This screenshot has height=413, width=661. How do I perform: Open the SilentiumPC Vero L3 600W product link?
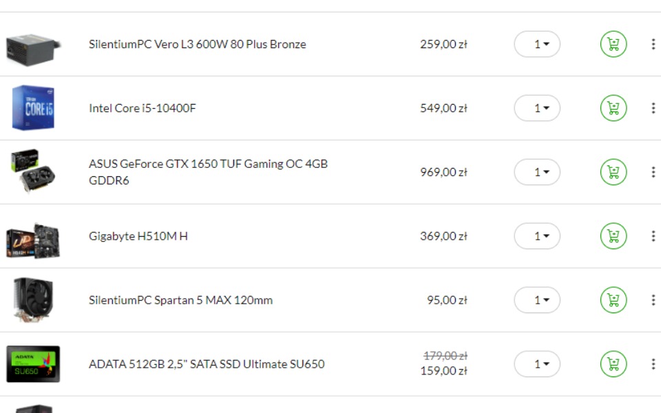(197, 45)
